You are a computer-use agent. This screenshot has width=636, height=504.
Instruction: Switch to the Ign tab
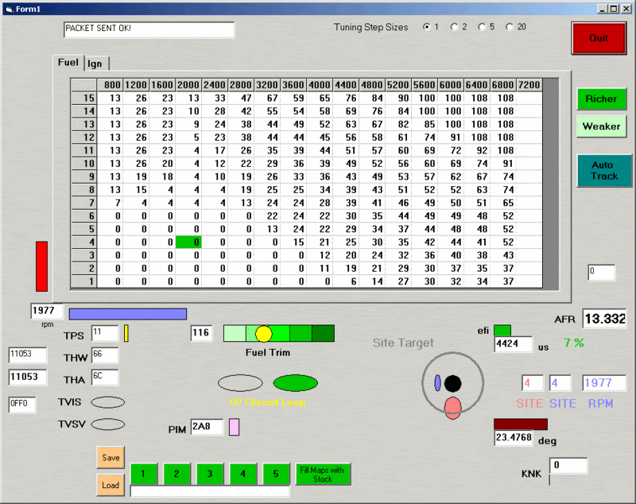[95, 64]
